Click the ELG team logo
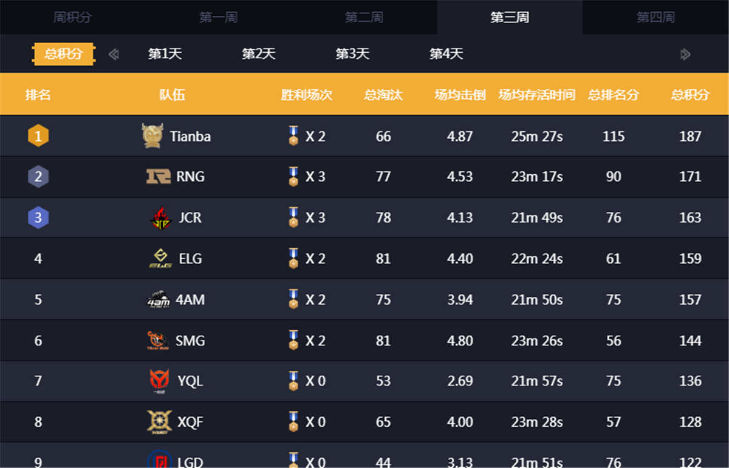This screenshot has height=468, width=729. coord(161,259)
